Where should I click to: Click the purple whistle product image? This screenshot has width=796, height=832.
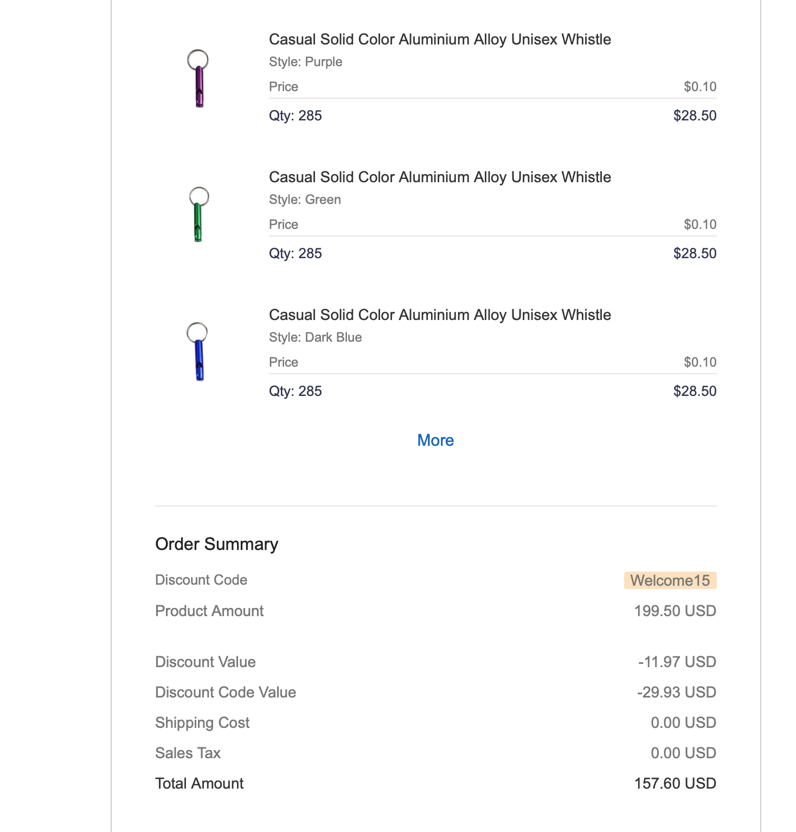[198, 79]
